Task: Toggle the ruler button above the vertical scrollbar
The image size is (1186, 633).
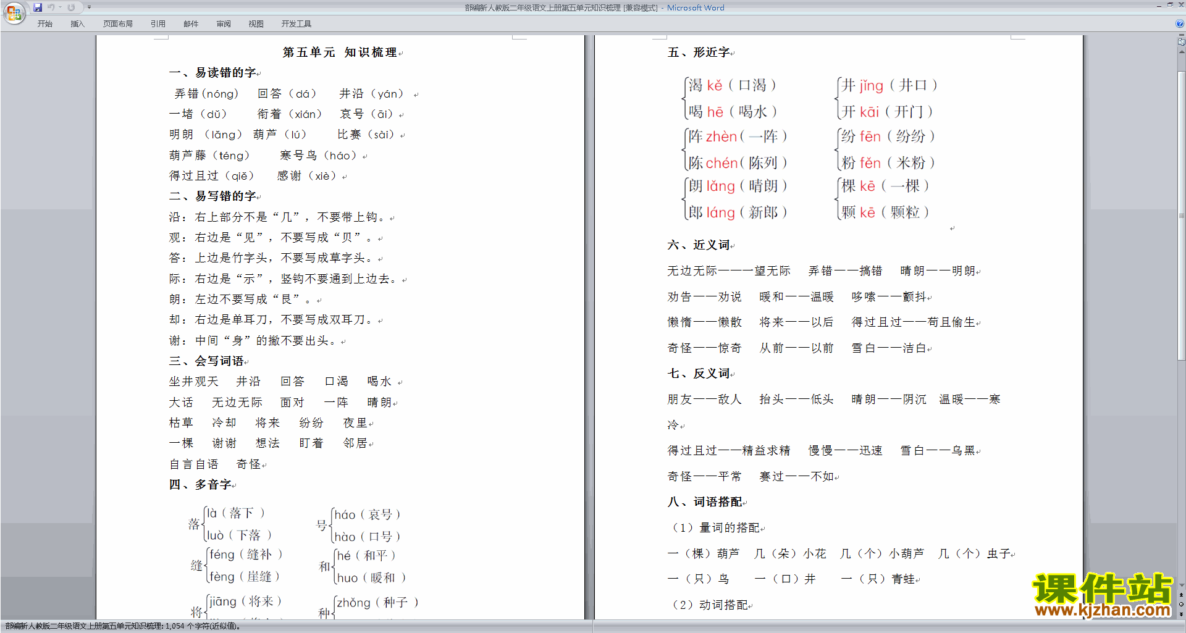Action: tap(1182, 43)
